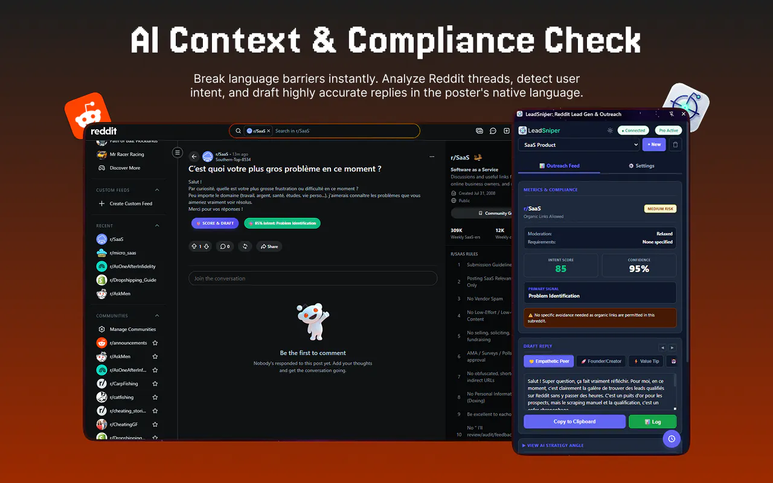Open the r/SaaS community avatar in post

(x=208, y=156)
